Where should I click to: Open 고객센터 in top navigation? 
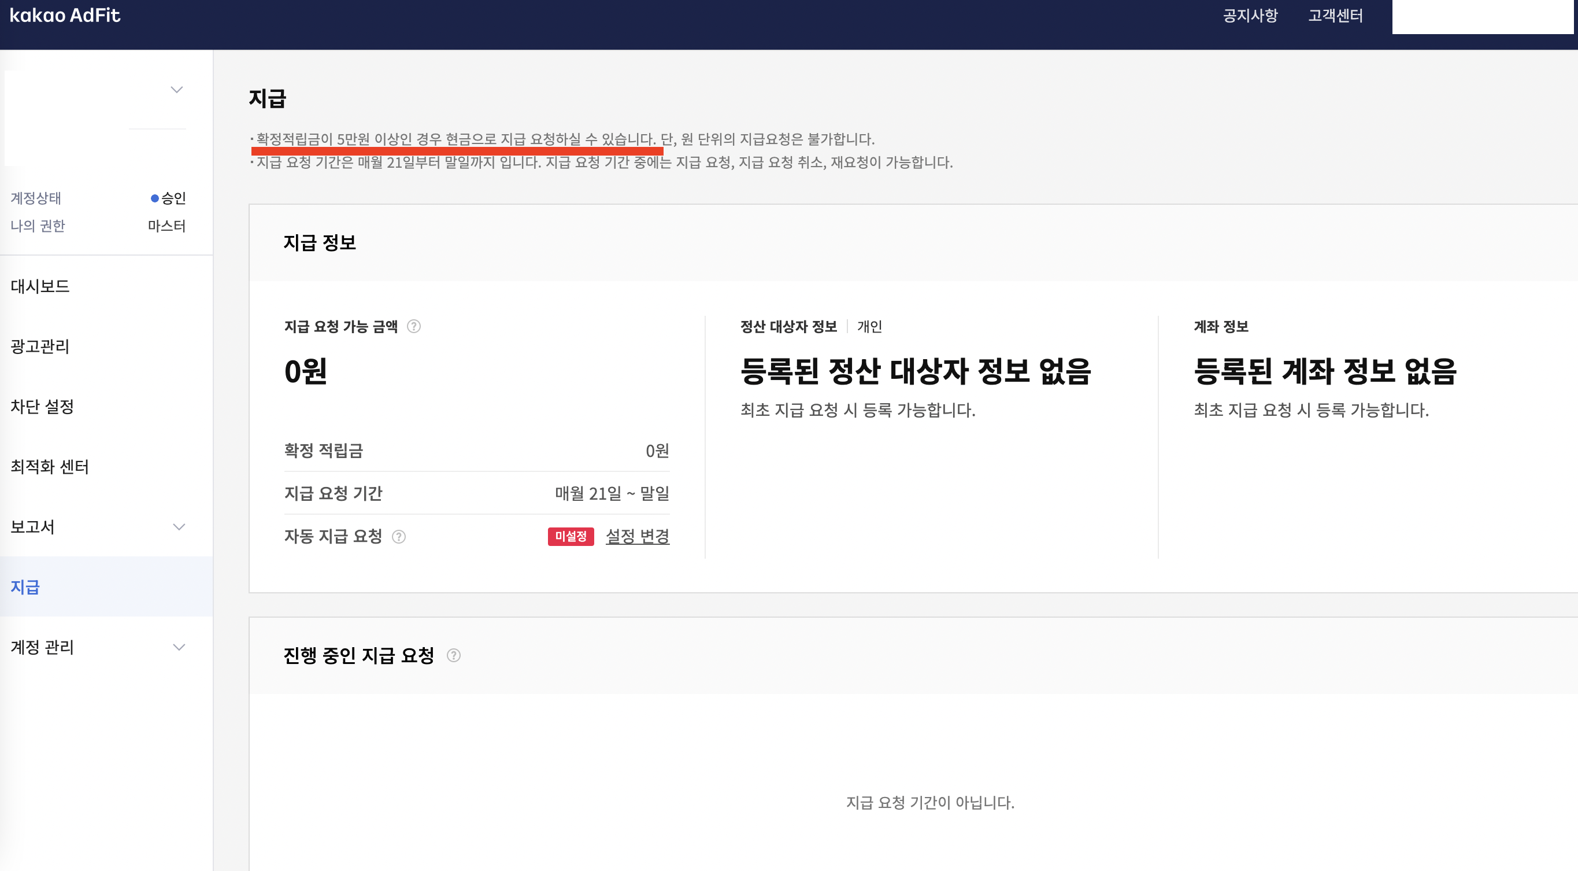pos(1335,15)
